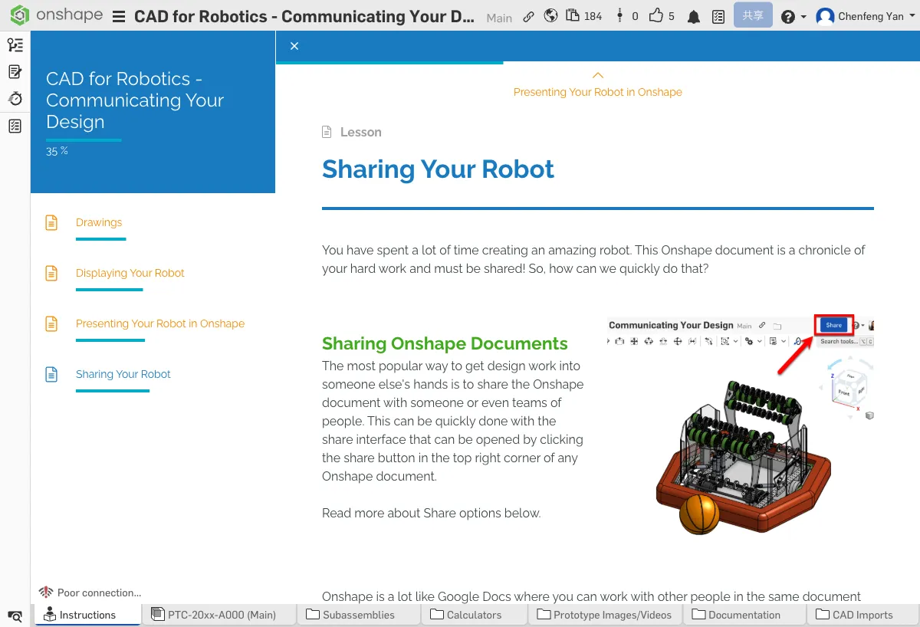Screen dimensions: 920x627
Task: Click the copy link icon
Action: coord(528,16)
